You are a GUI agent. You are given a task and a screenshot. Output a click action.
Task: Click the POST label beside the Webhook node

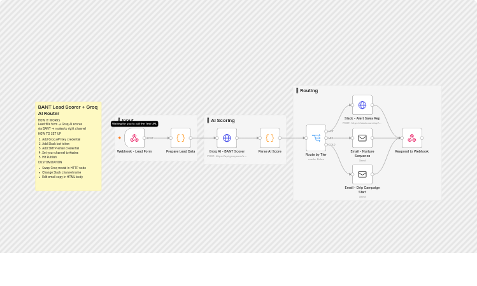click(x=150, y=138)
